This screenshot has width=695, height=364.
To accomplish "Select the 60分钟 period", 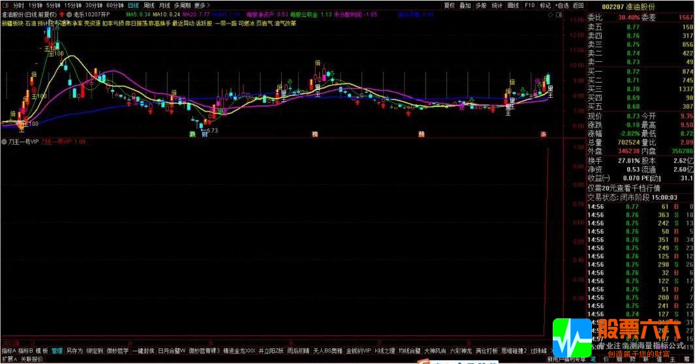I will [x=115, y=6].
